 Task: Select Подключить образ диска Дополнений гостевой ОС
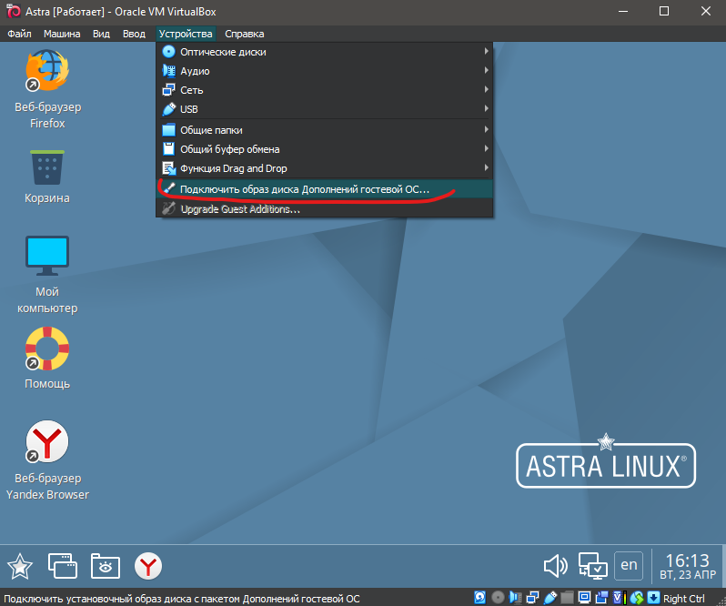325,189
